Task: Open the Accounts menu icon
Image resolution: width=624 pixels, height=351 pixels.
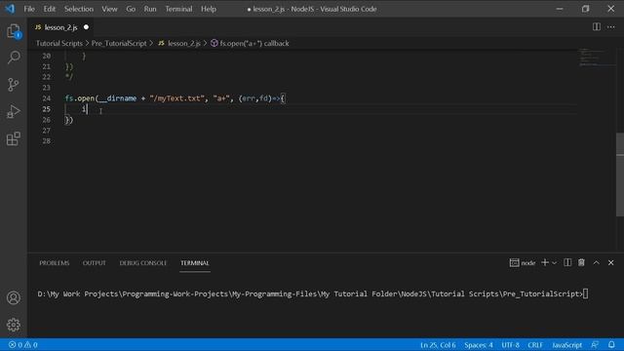Action: point(14,297)
